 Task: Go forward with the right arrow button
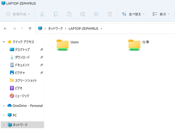14,29
